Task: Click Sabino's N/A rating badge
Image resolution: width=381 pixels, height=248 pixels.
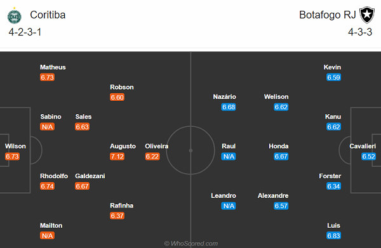Action: (x=48, y=127)
